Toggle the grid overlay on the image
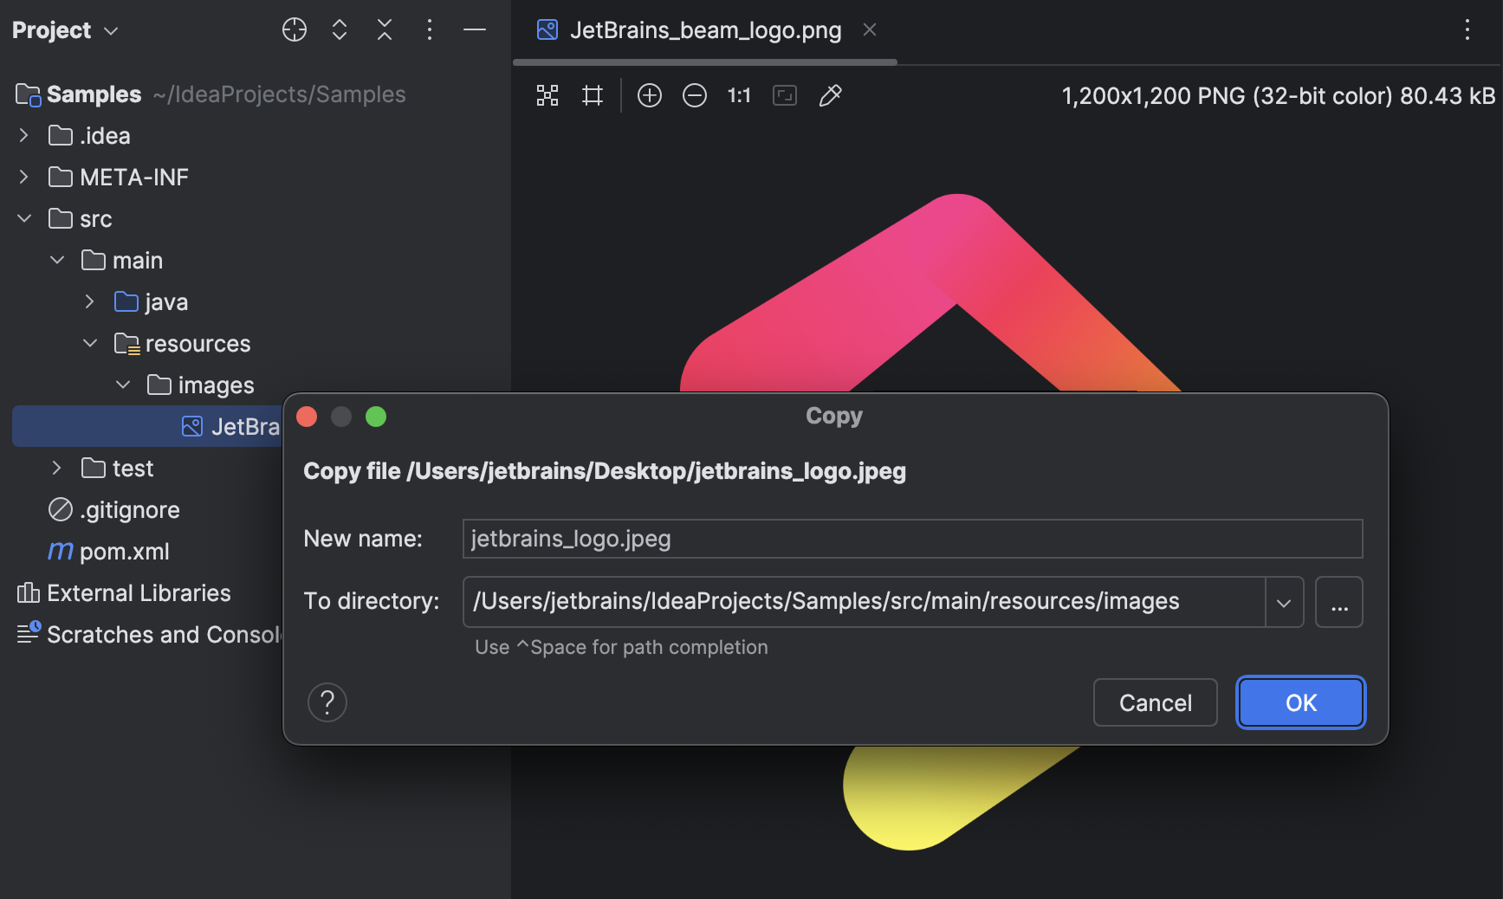This screenshot has width=1503, height=899. 593,95
